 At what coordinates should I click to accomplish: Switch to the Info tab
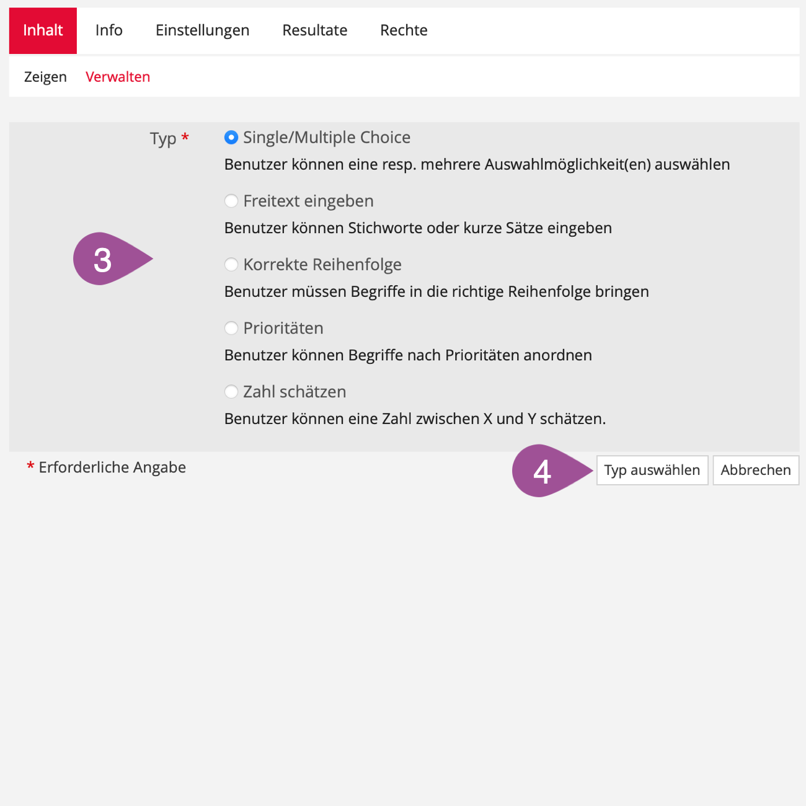coord(109,30)
